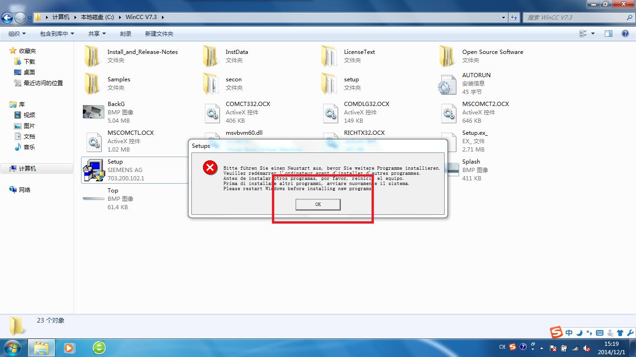This screenshot has height=357, width=636.
Task: Open the green 360 browser taskbar icon
Action: click(x=98, y=347)
